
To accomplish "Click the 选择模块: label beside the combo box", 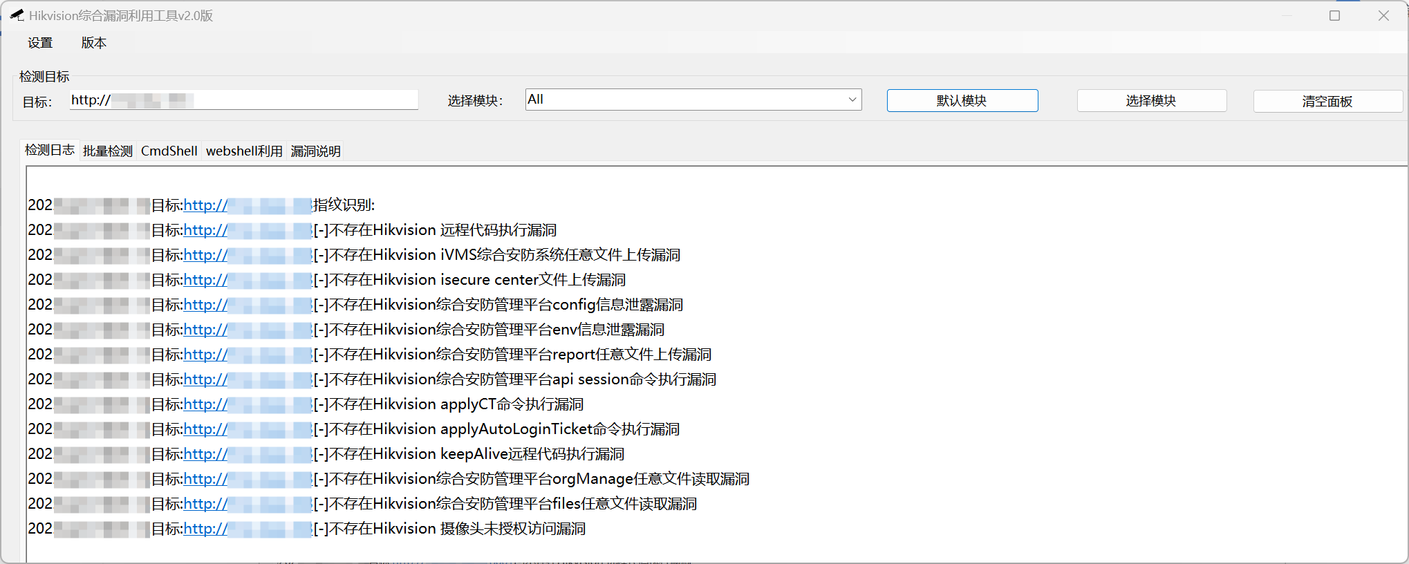I will [475, 101].
